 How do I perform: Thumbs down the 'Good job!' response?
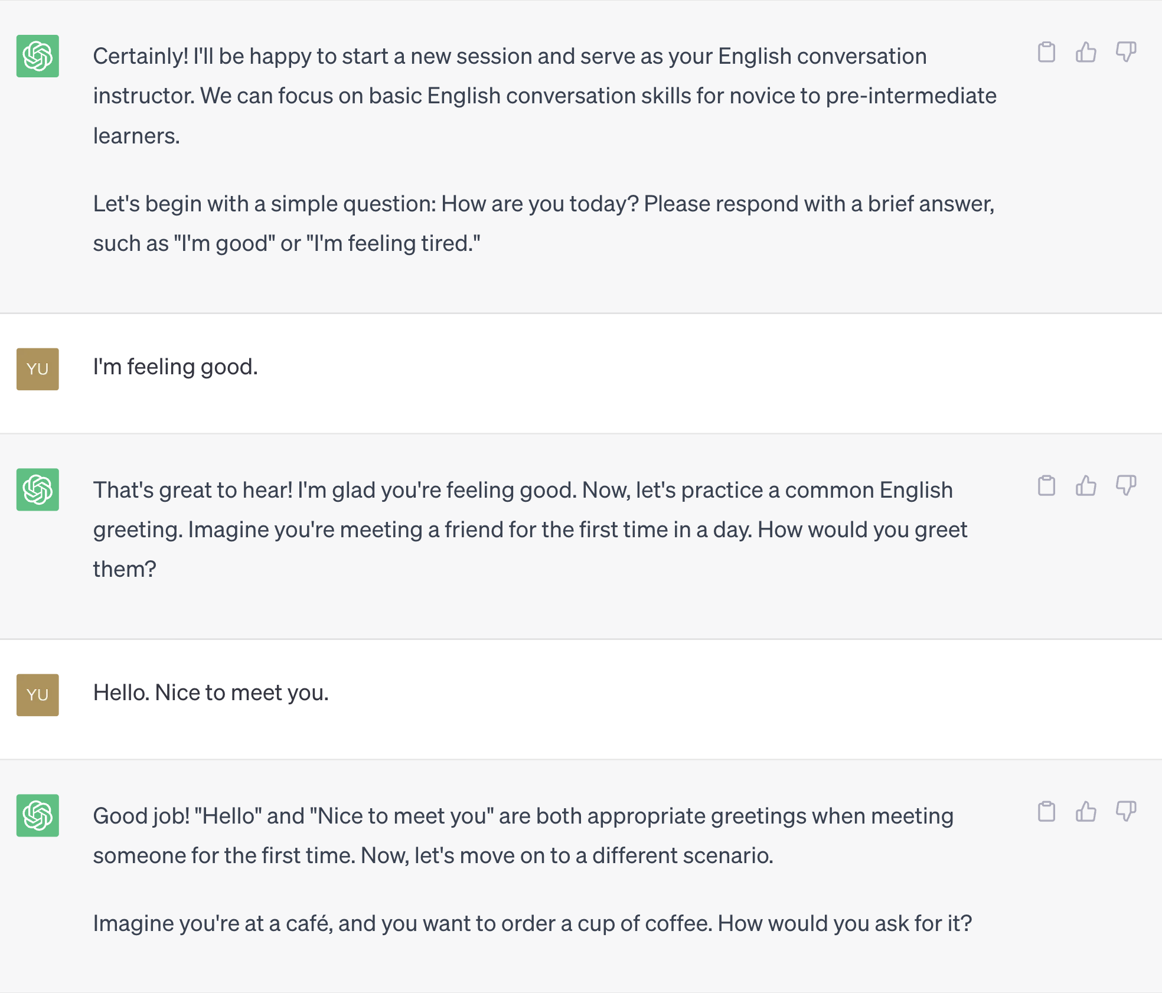tap(1126, 812)
